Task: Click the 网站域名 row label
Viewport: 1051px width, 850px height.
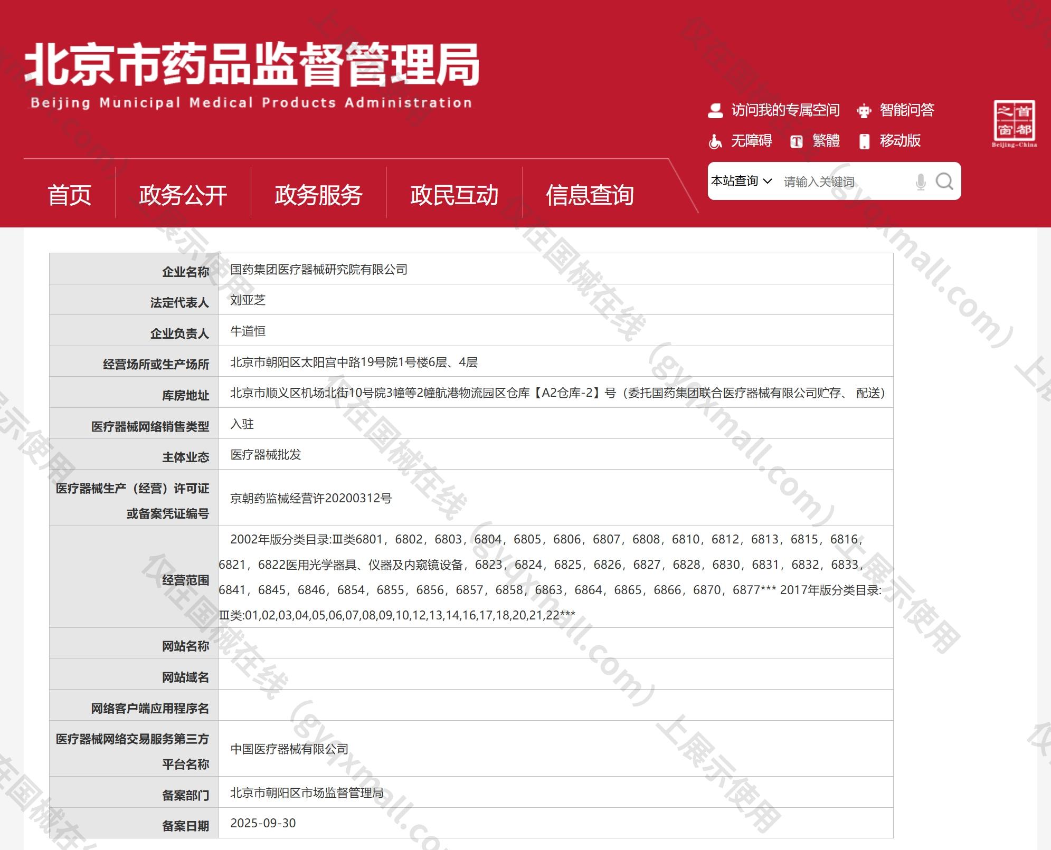Action: tap(186, 677)
